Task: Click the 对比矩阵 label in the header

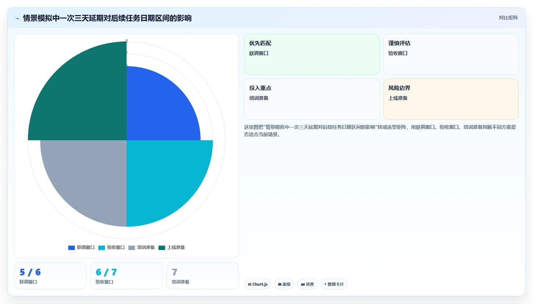Action: point(508,18)
